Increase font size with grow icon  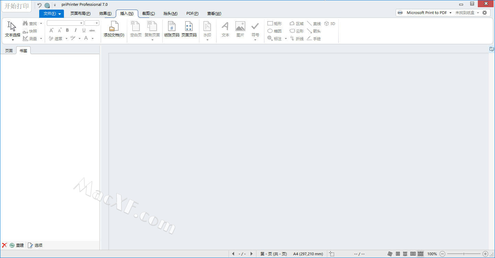coord(51,30)
